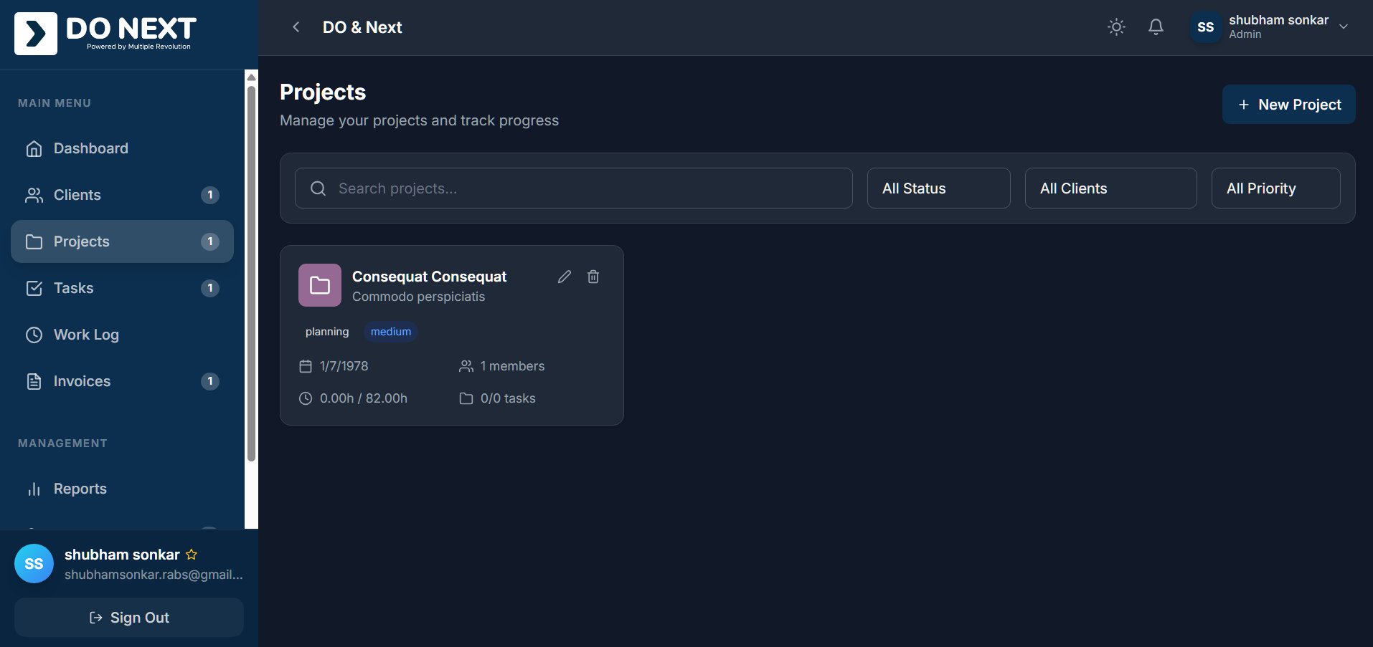This screenshot has height=647, width=1373.
Task: Open the All Clients dropdown
Action: (x=1110, y=188)
